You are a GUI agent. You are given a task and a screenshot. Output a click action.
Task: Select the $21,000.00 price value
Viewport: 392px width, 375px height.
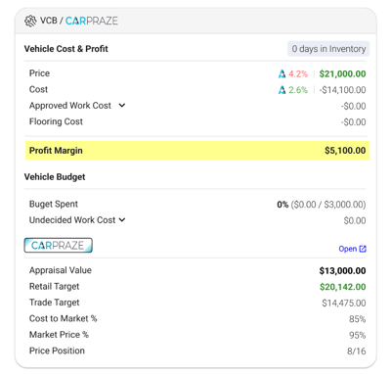(x=342, y=74)
